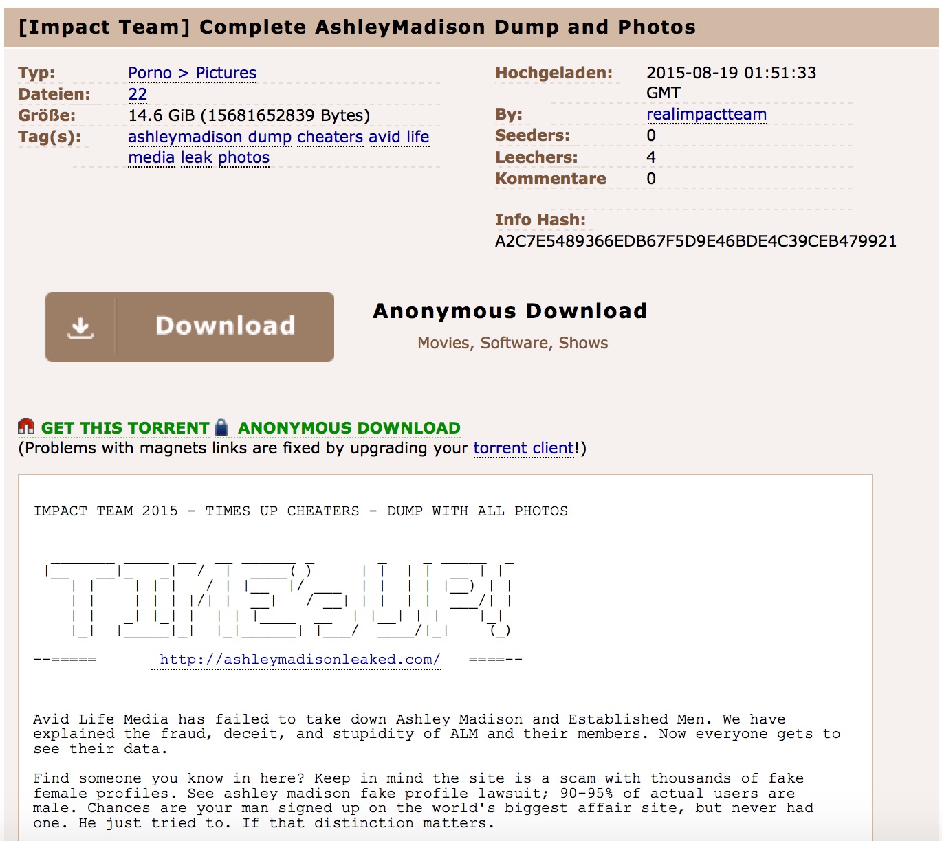Viewport: 942px width, 841px height.
Task: Select the leak tag
Action: (x=197, y=157)
